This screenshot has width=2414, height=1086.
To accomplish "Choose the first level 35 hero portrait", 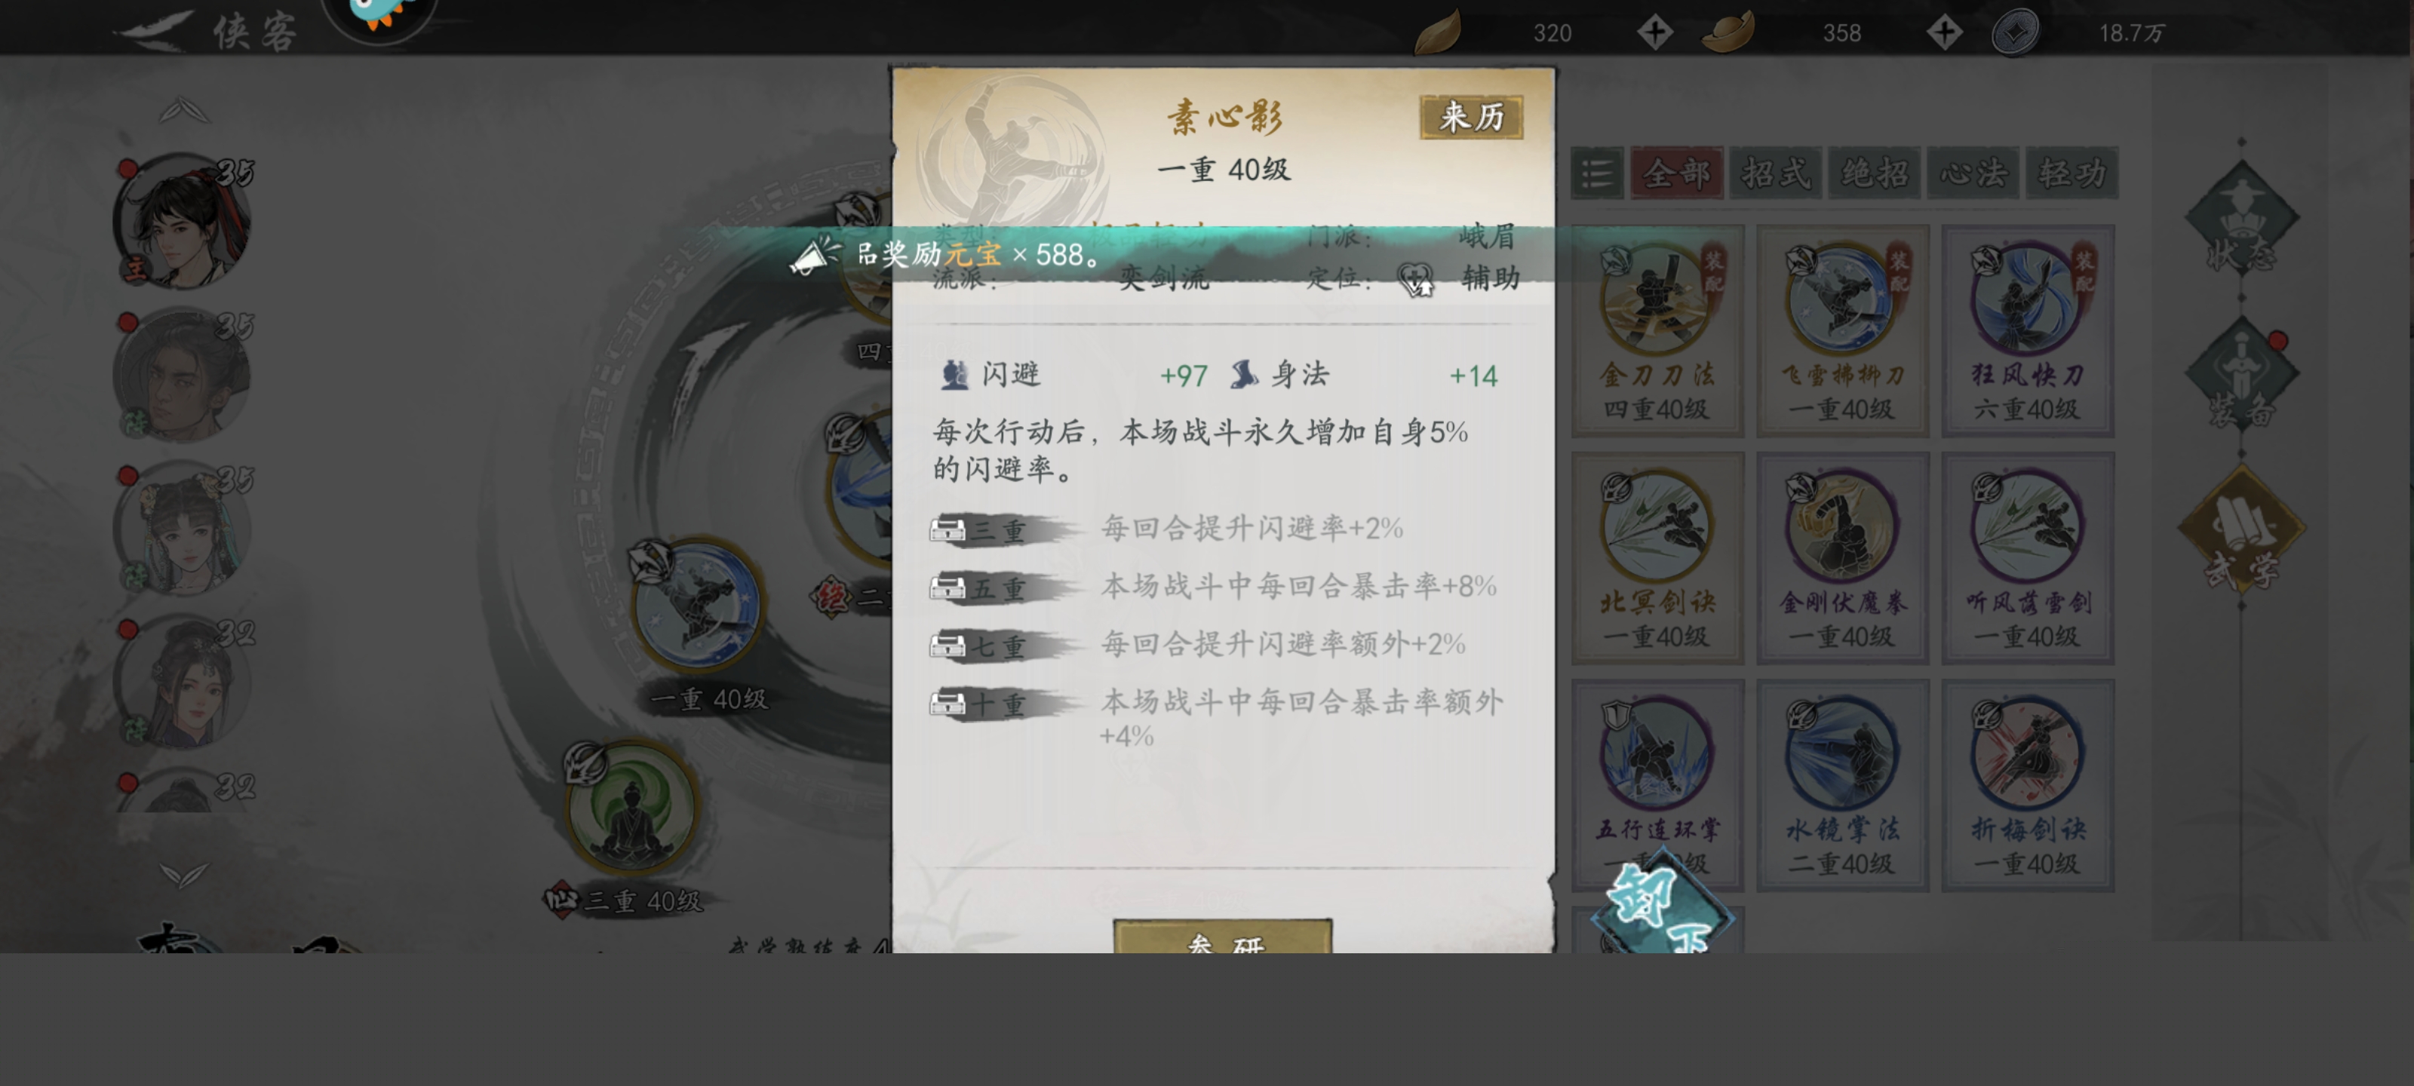I will click(x=182, y=221).
